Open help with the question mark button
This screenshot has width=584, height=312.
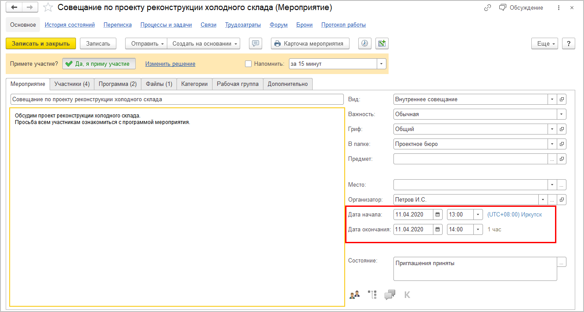coord(569,43)
